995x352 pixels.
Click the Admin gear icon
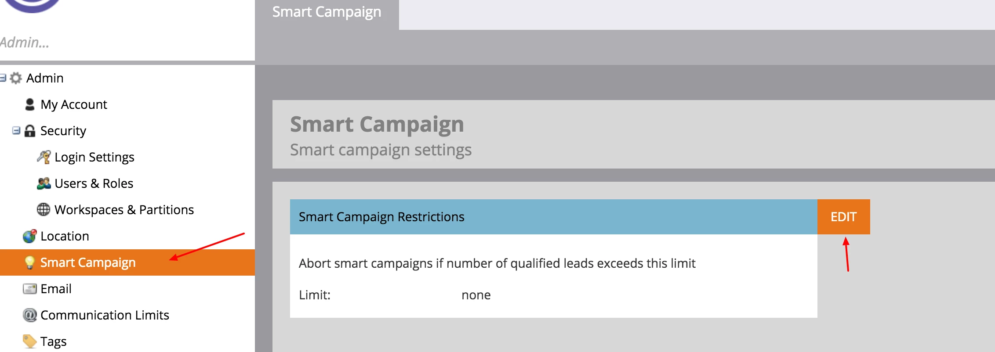coord(16,78)
